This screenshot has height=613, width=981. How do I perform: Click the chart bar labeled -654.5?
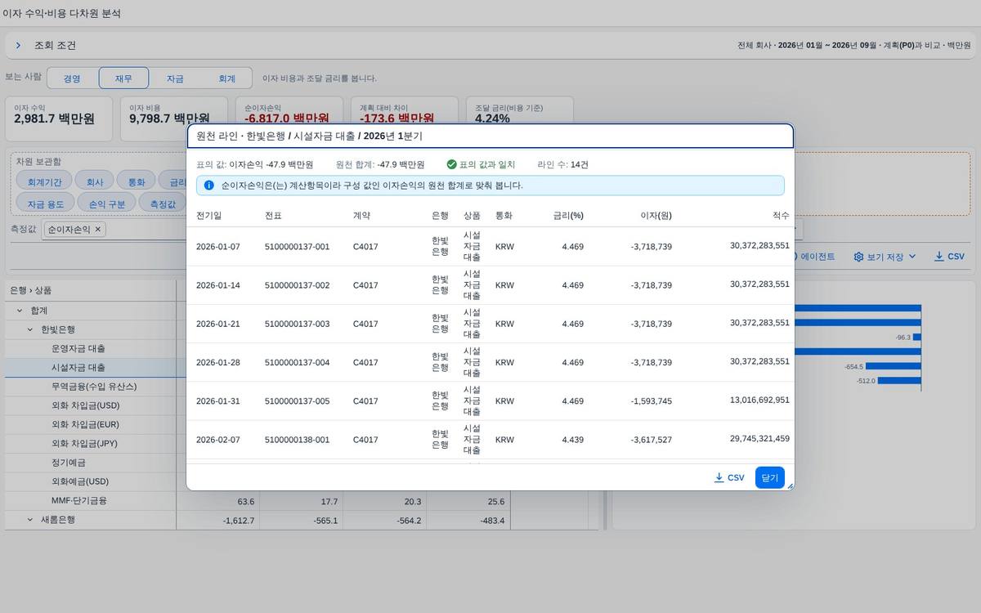(893, 366)
